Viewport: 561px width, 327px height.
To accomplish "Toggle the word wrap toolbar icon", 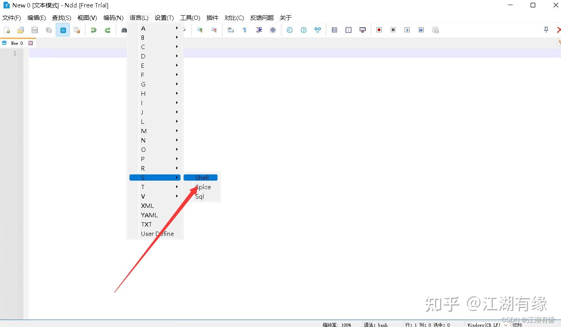I will coord(230,30).
